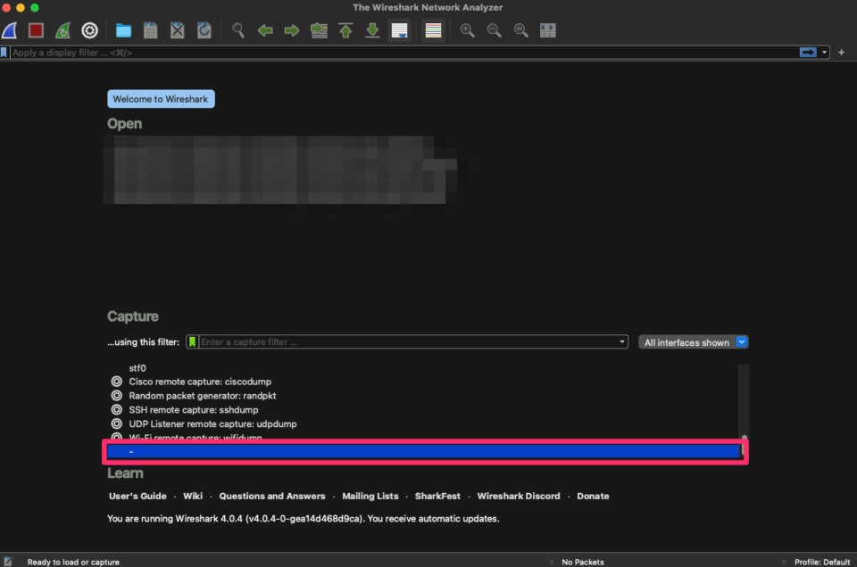Switch to the Welcome to Wireshark tab
857x567 pixels.
tap(161, 98)
